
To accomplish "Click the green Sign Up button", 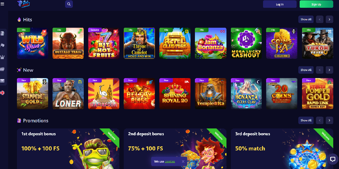I will [x=316, y=4].
